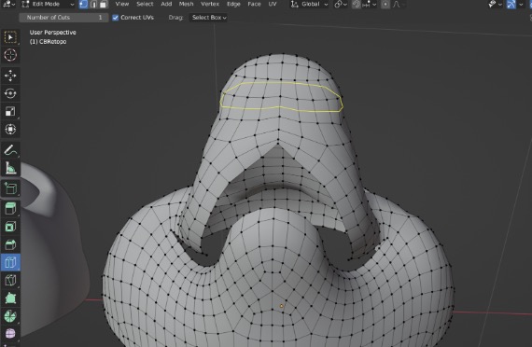Open the View menu
This screenshot has width=532, height=347.
tap(122, 4)
